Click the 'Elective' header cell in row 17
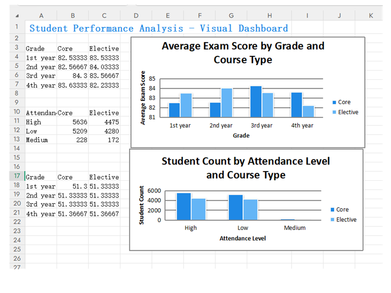The height and width of the screenshot is (293, 391). click(x=104, y=177)
